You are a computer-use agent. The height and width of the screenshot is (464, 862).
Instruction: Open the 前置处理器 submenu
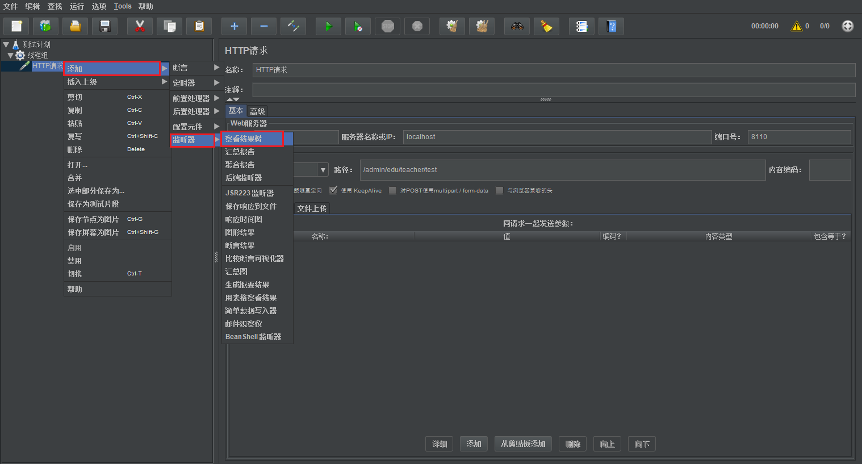pyautogui.click(x=196, y=98)
